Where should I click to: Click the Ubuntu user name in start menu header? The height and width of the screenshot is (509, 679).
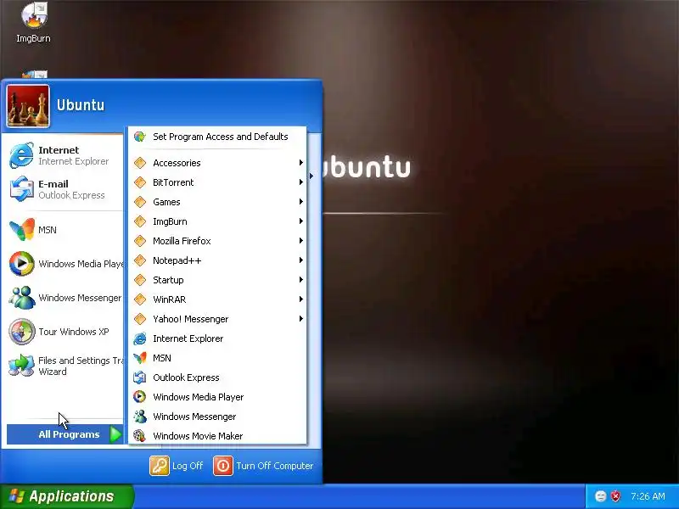pos(81,105)
